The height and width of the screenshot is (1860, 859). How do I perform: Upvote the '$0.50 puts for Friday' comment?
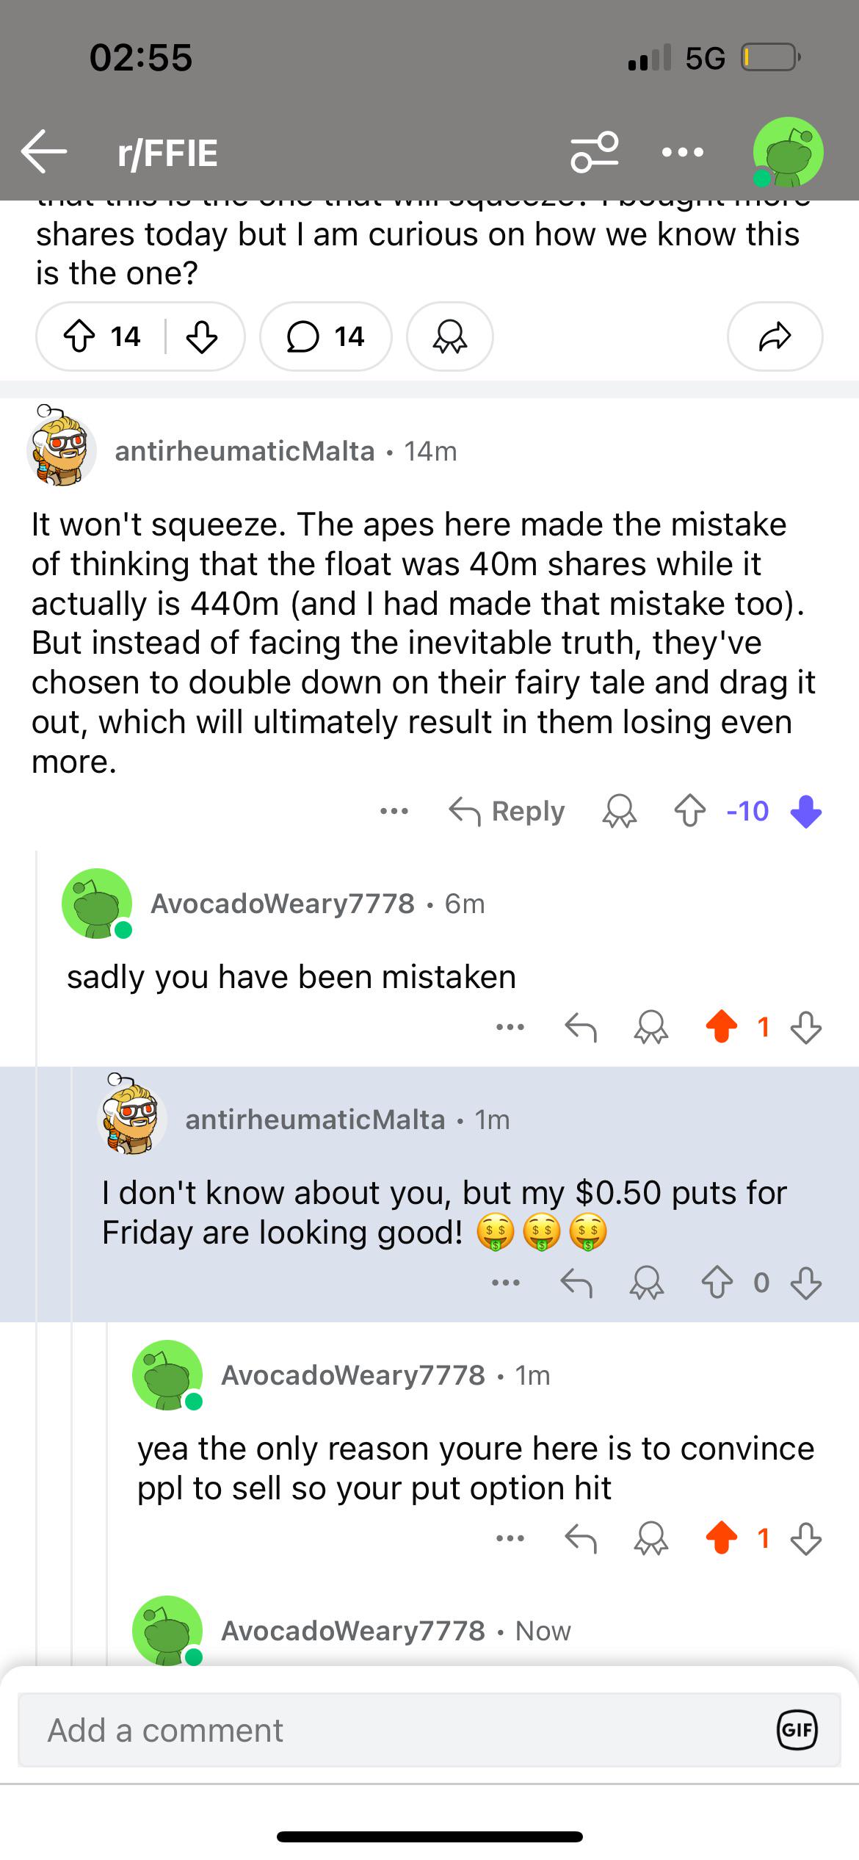pos(717,1283)
